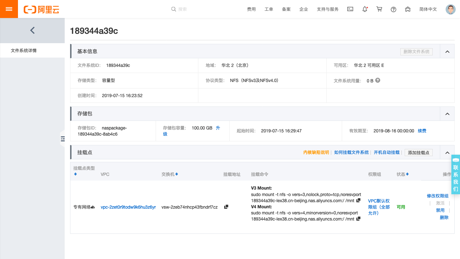Open the 工单 menu item

(x=268, y=9)
